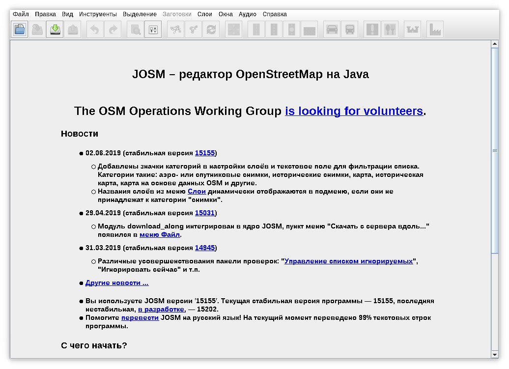Open the Выделение menu
Screen dimensions: 509x369
pyautogui.click(x=140, y=14)
